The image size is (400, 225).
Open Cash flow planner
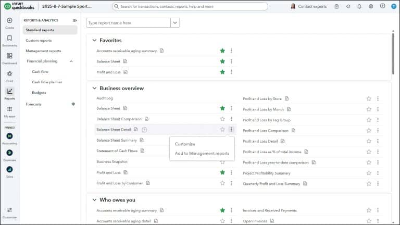(47, 82)
